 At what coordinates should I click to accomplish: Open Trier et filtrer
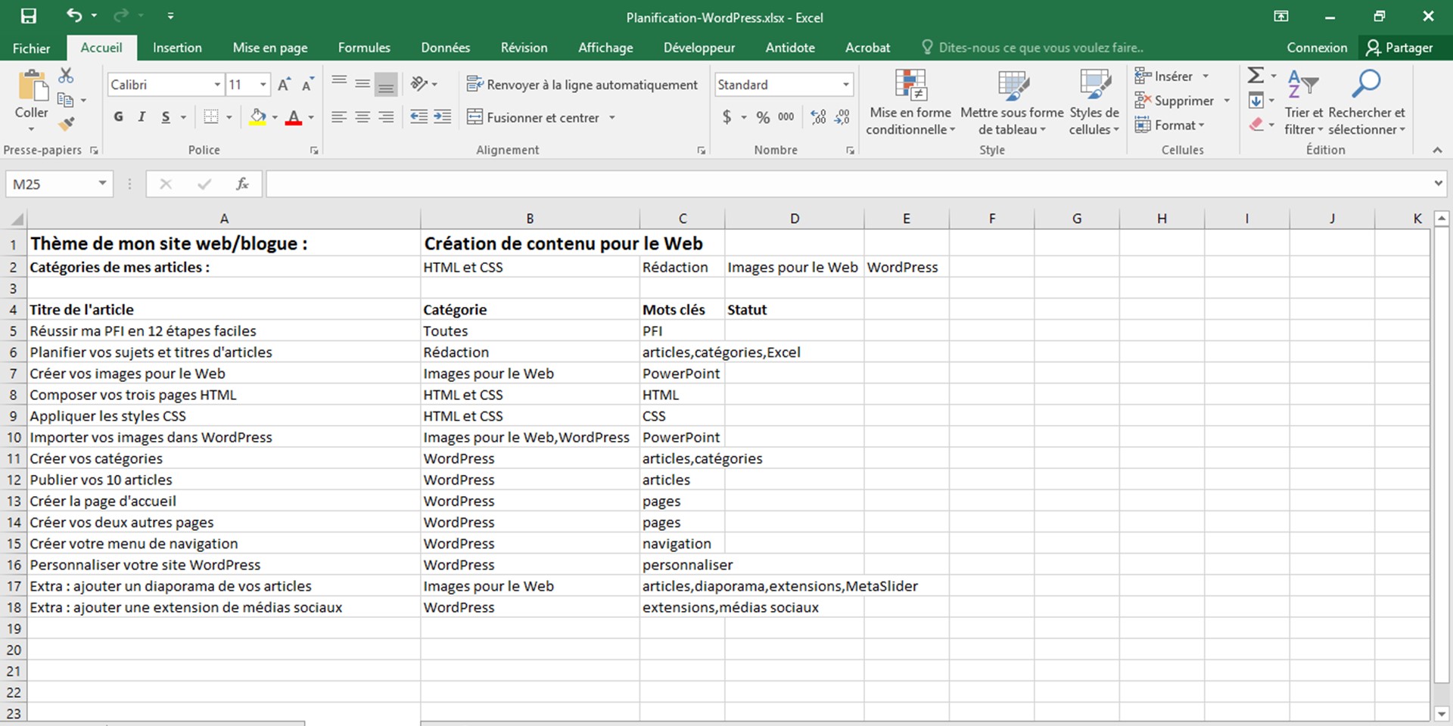pos(1303,102)
